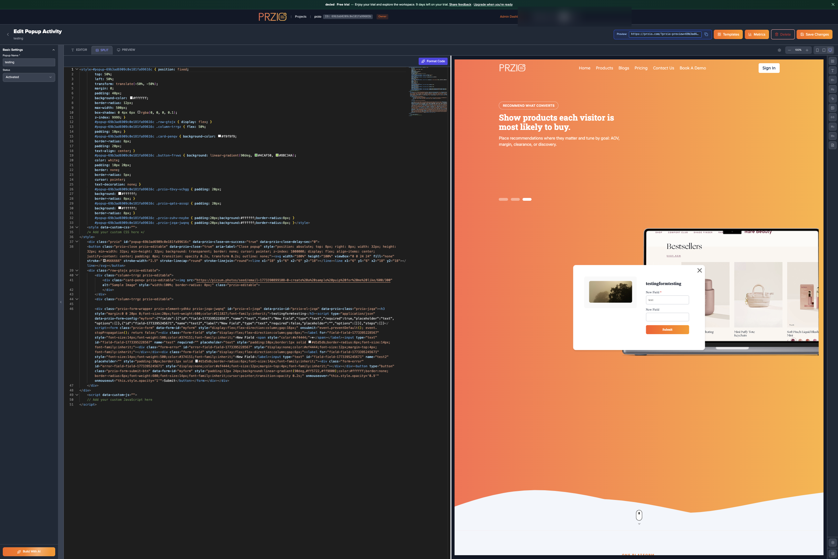Open the picsum.photos image URL on line 41
Viewport: 838px width, 559px height.
coord(293,280)
